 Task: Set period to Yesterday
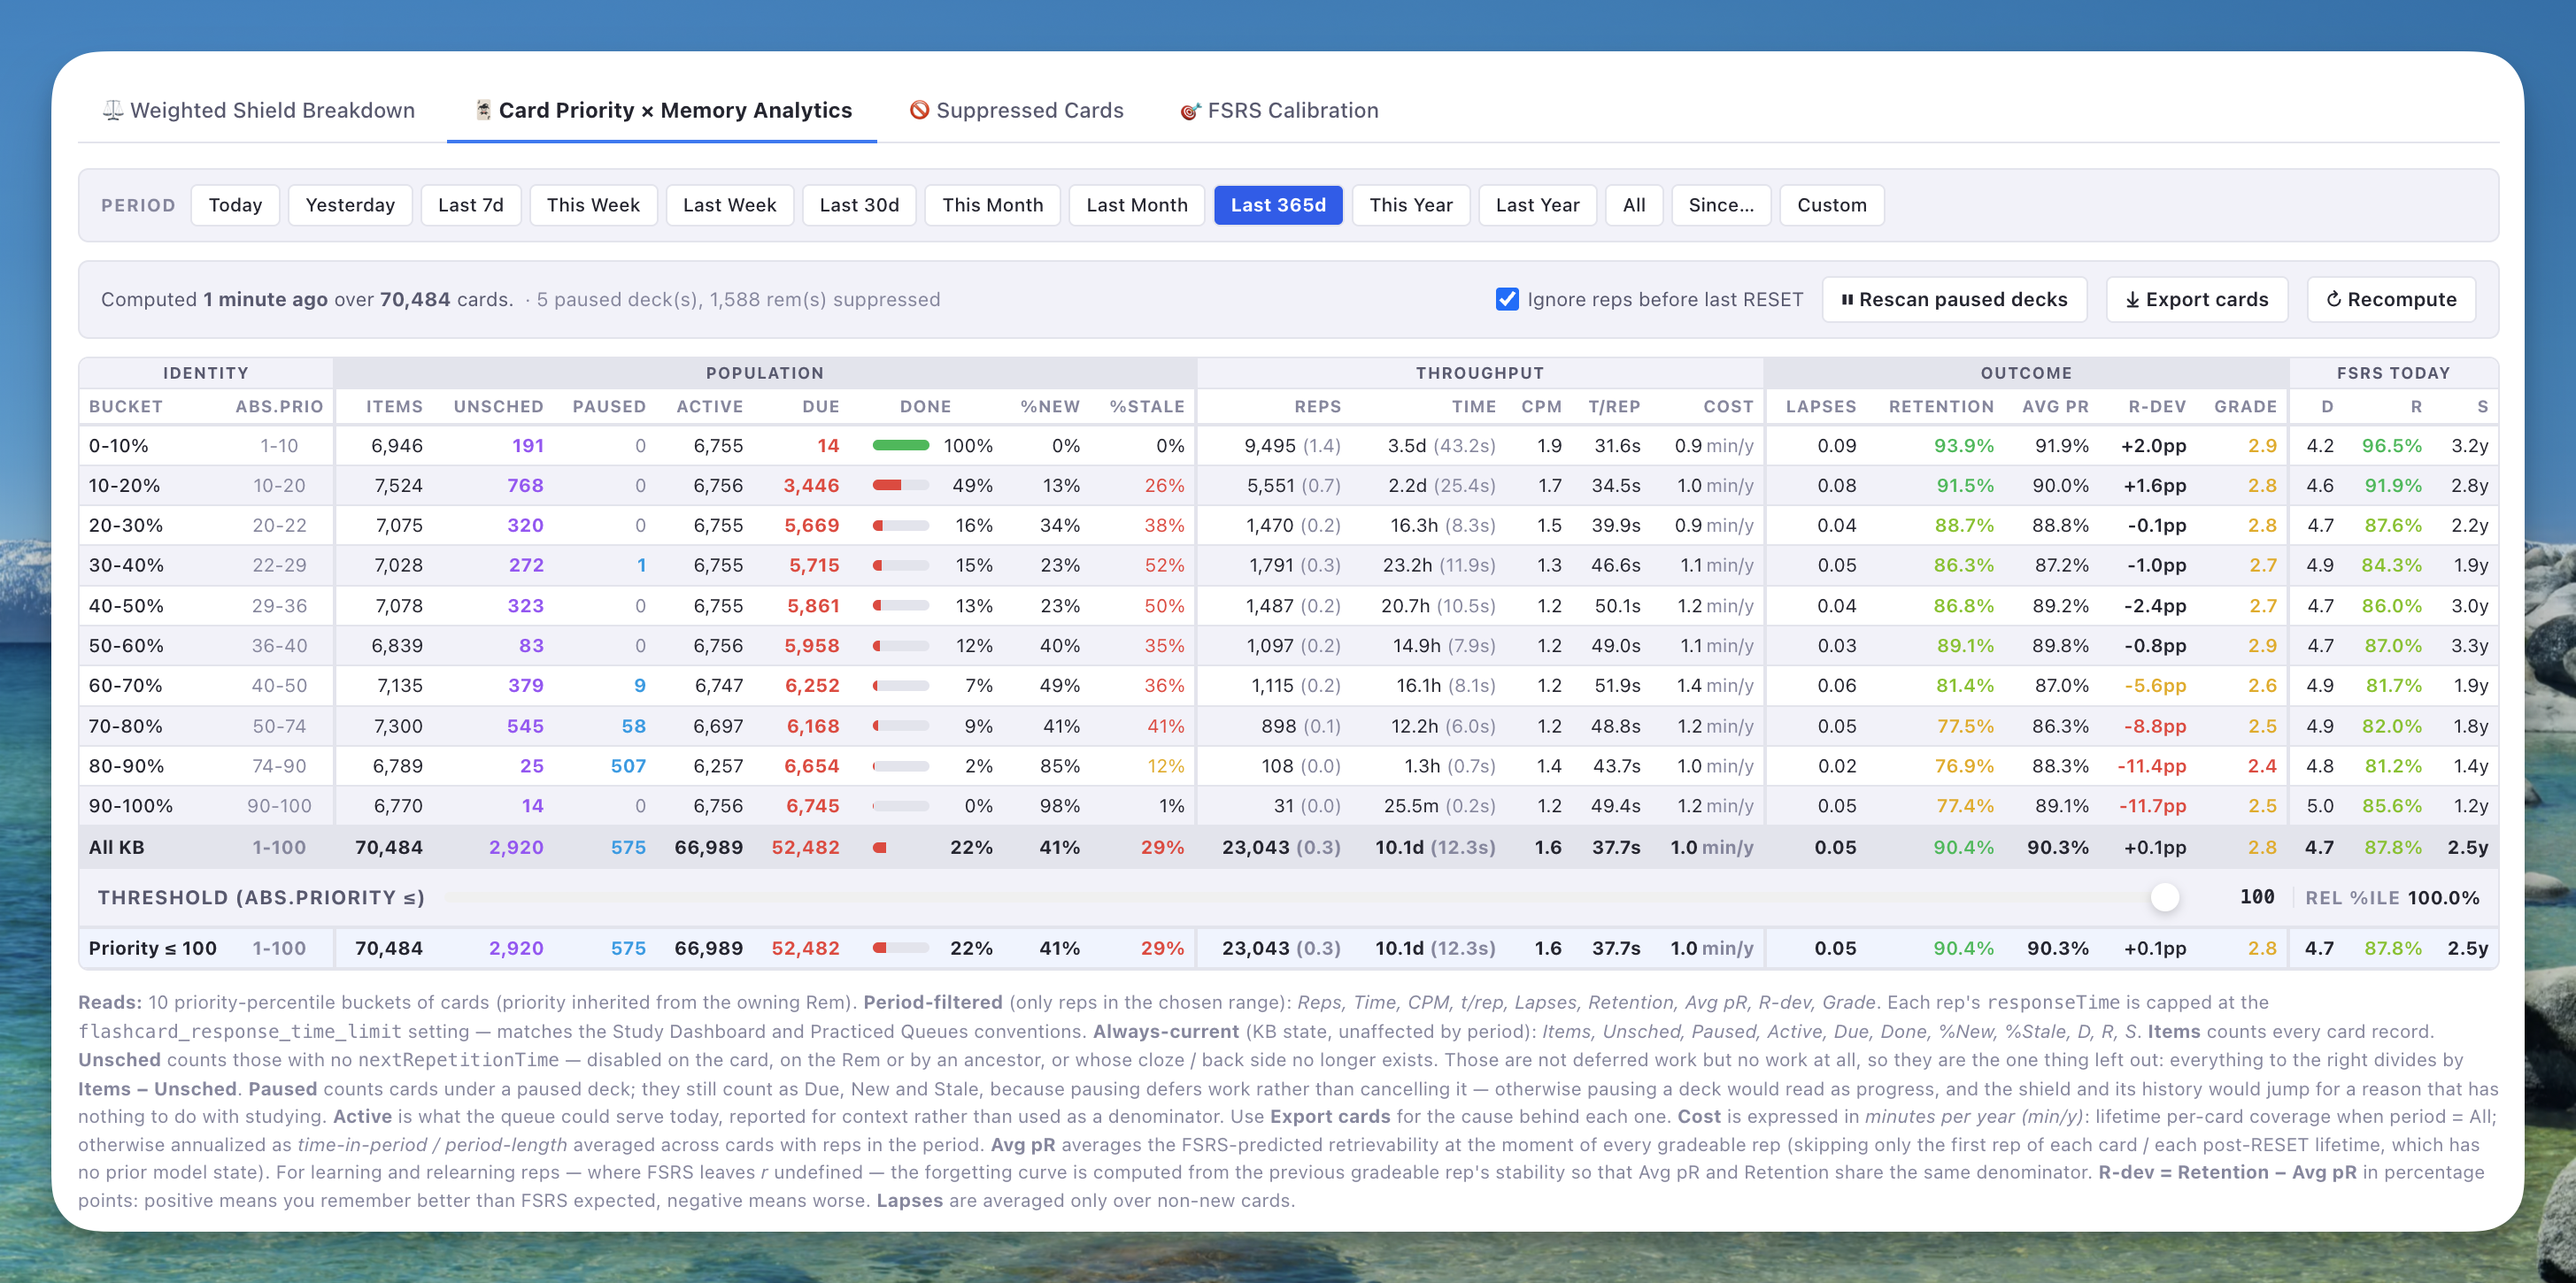tap(350, 205)
